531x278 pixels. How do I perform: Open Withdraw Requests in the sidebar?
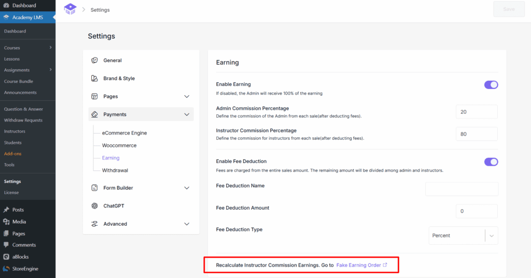23,120
